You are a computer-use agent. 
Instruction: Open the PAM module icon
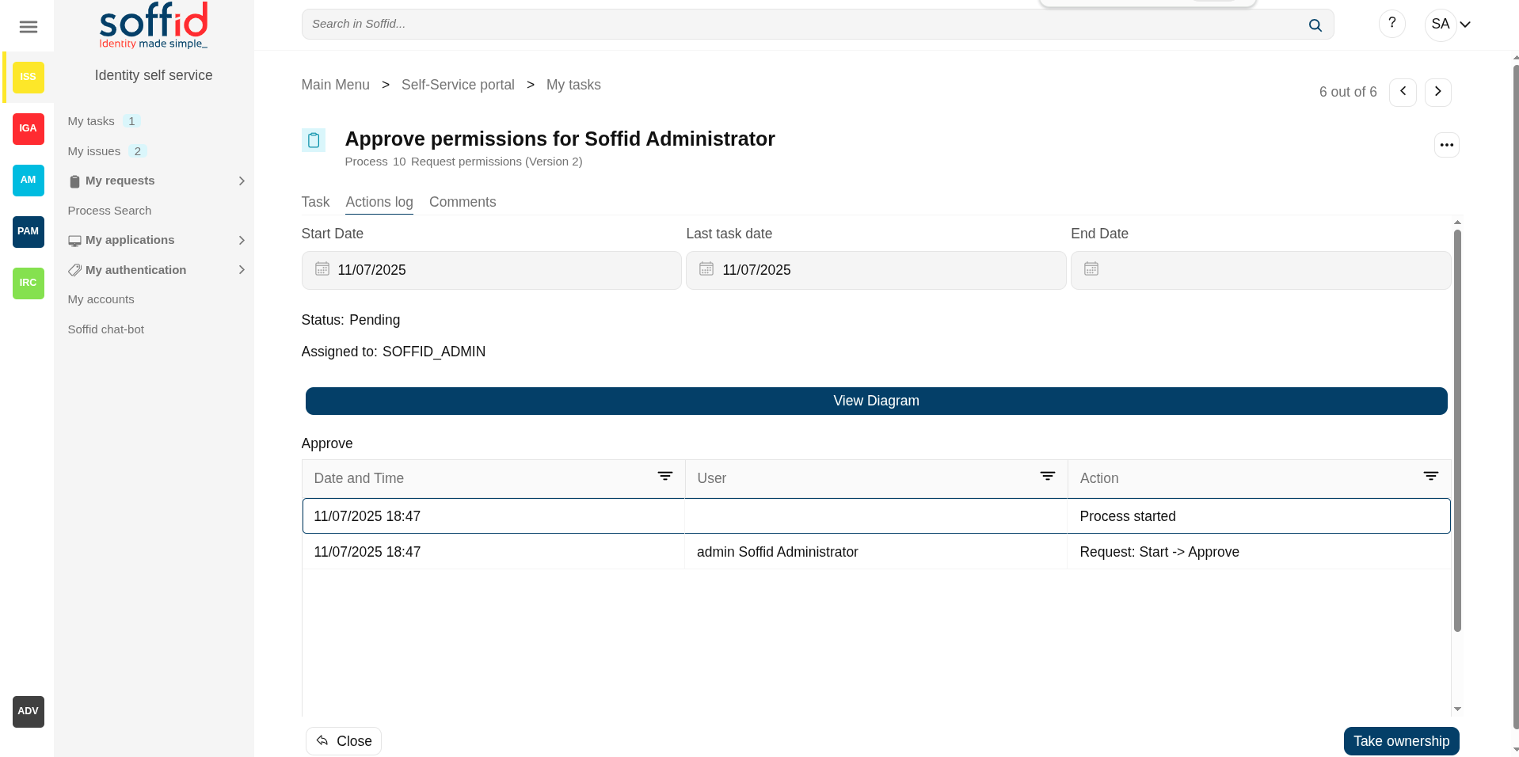pos(29,232)
